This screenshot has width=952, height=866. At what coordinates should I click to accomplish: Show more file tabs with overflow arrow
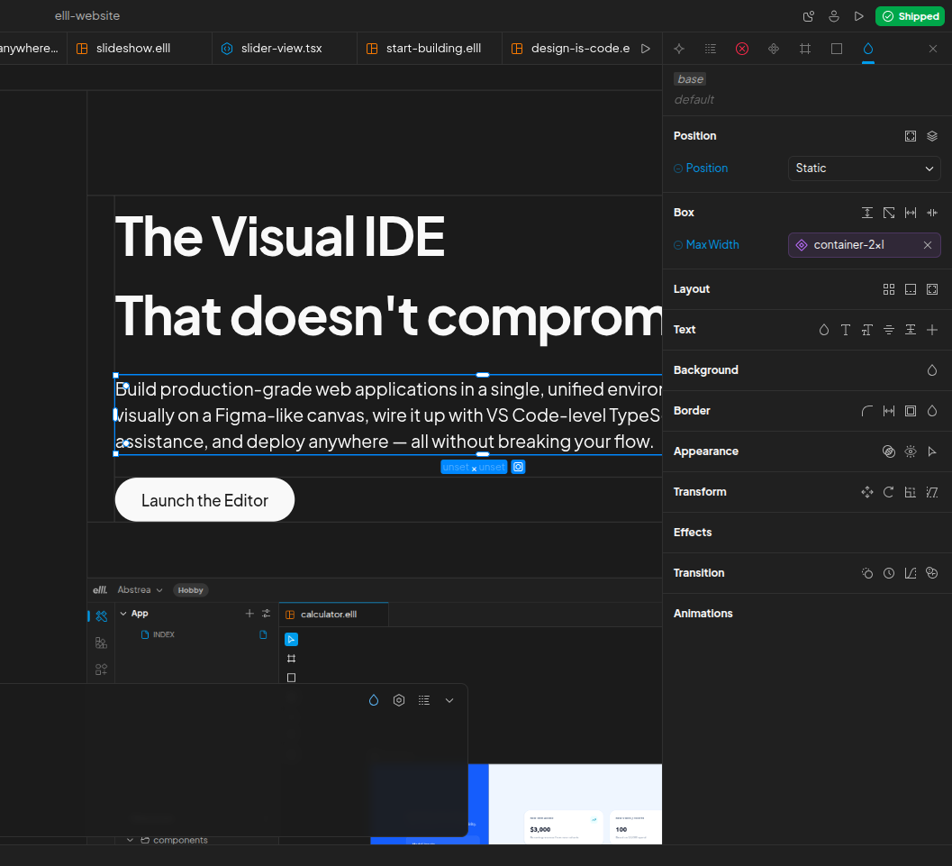coord(646,49)
